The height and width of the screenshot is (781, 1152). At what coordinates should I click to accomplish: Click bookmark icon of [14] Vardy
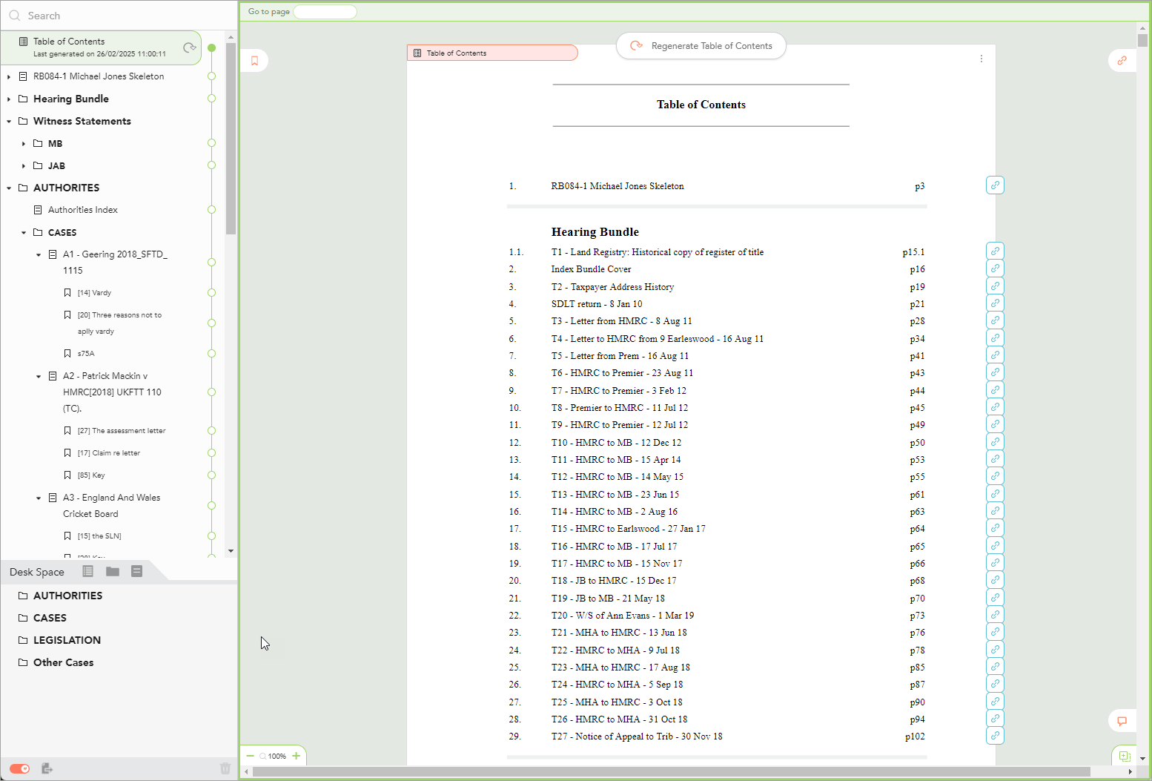[67, 293]
